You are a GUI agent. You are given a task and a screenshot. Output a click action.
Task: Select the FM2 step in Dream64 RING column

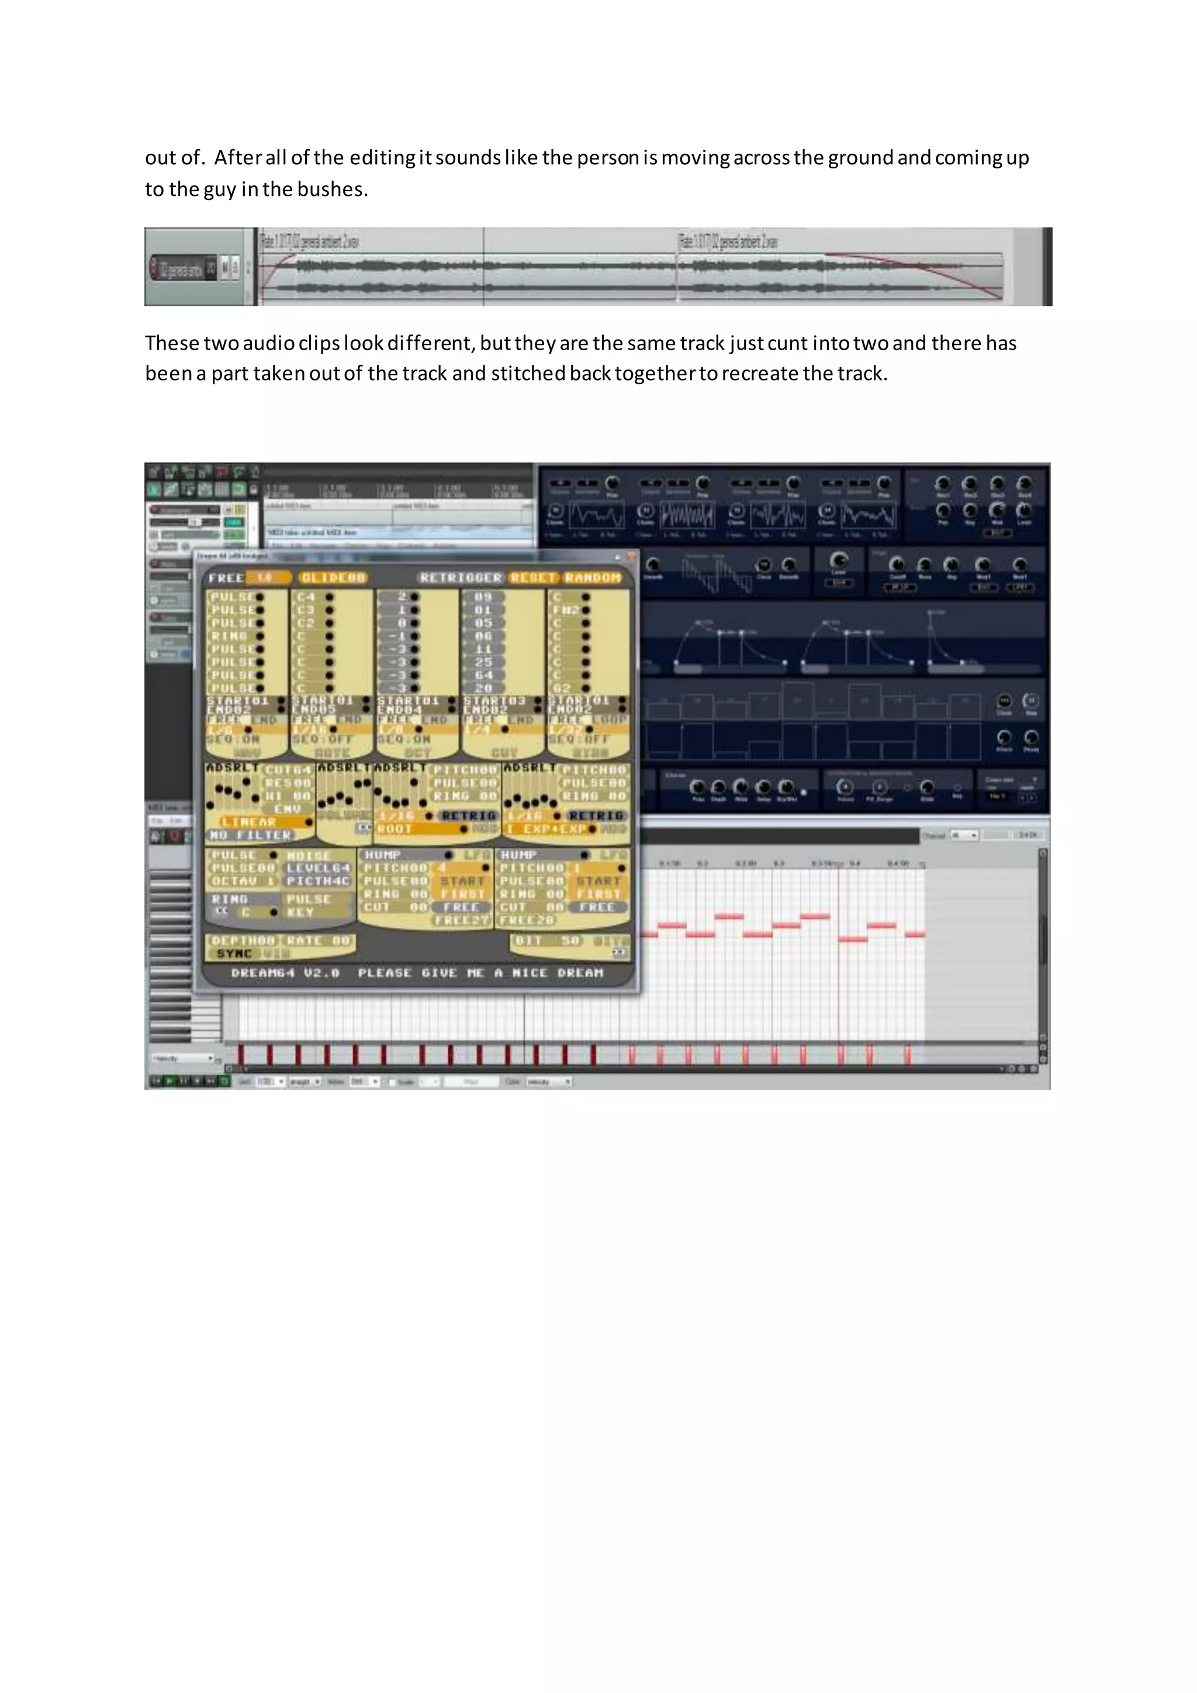tap(570, 610)
